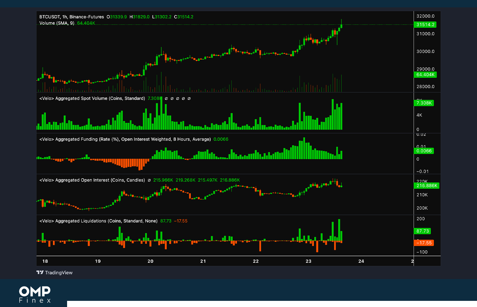This screenshot has height=307, width=477.
Task: Click the −0.01 funding axis label
Action: pos(422,171)
